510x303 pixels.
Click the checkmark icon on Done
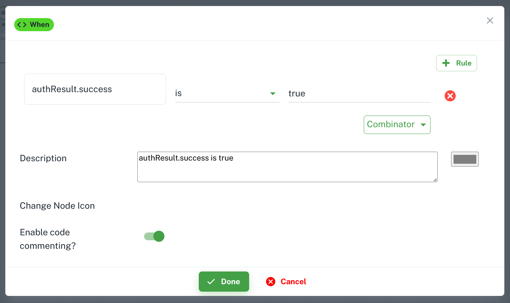(x=211, y=281)
